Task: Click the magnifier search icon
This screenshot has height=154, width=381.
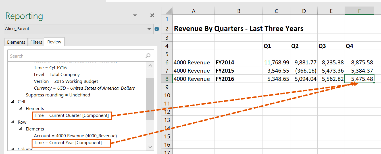Action: click(148, 56)
